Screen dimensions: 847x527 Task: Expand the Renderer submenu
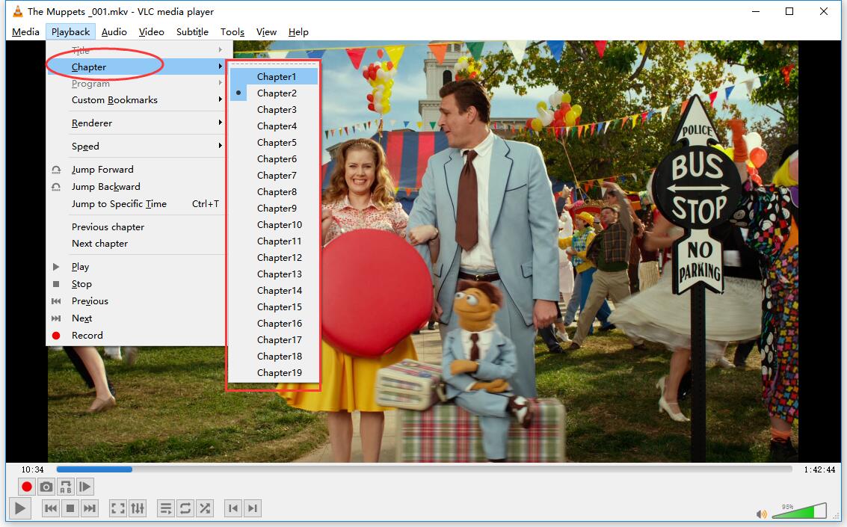click(136, 123)
